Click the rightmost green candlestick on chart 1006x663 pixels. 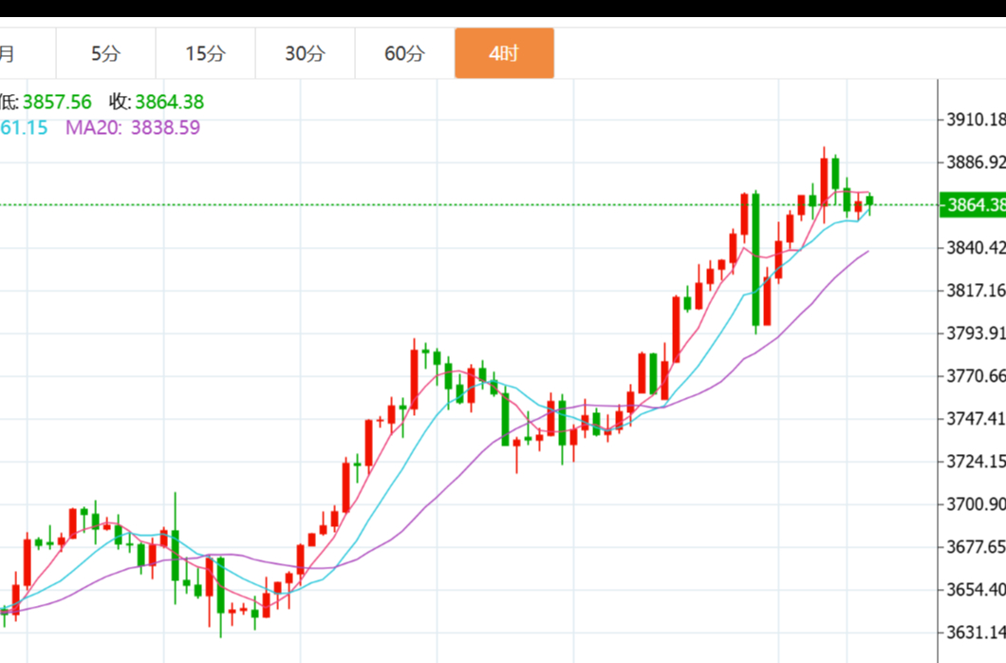(x=869, y=200)
